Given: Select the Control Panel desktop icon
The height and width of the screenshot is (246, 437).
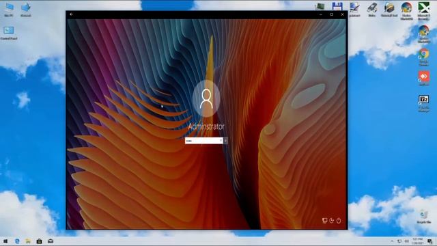Looking at the screenshot, I should [9, 33].
